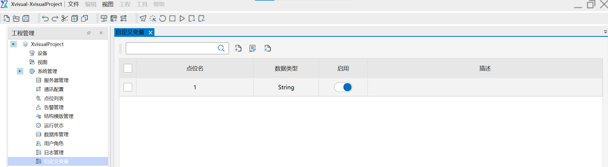
Task: Click the variable search input field
Action: tap(171, 48)
